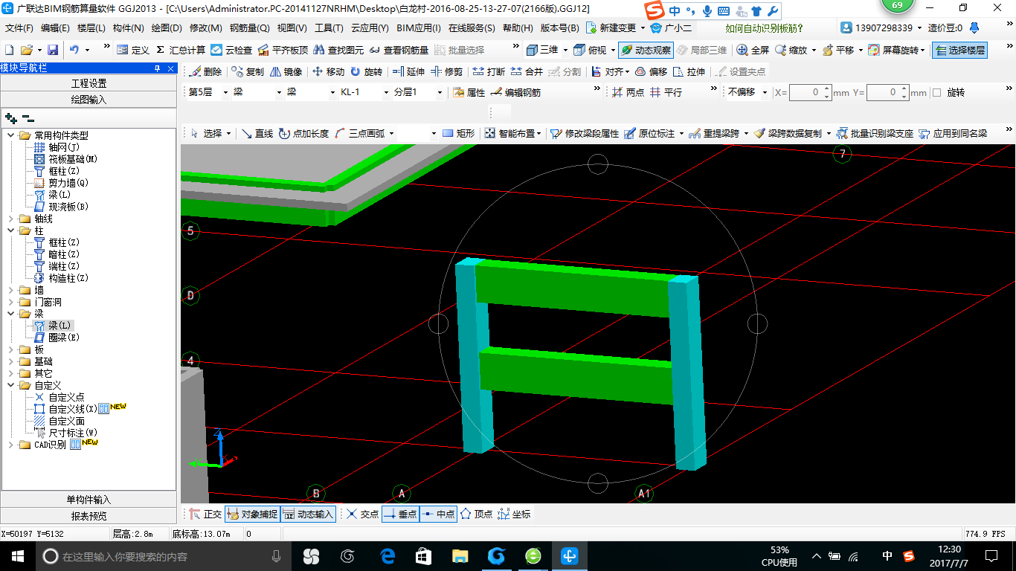Toggle the 旋转 rotate checkbox

pos(936,93)
